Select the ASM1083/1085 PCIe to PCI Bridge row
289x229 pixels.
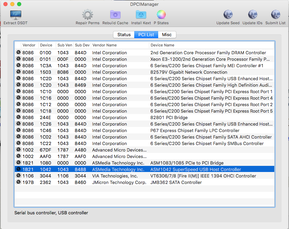coord(187,163)
